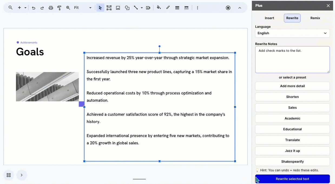Click the fill color bucket icon

point(159,8)
